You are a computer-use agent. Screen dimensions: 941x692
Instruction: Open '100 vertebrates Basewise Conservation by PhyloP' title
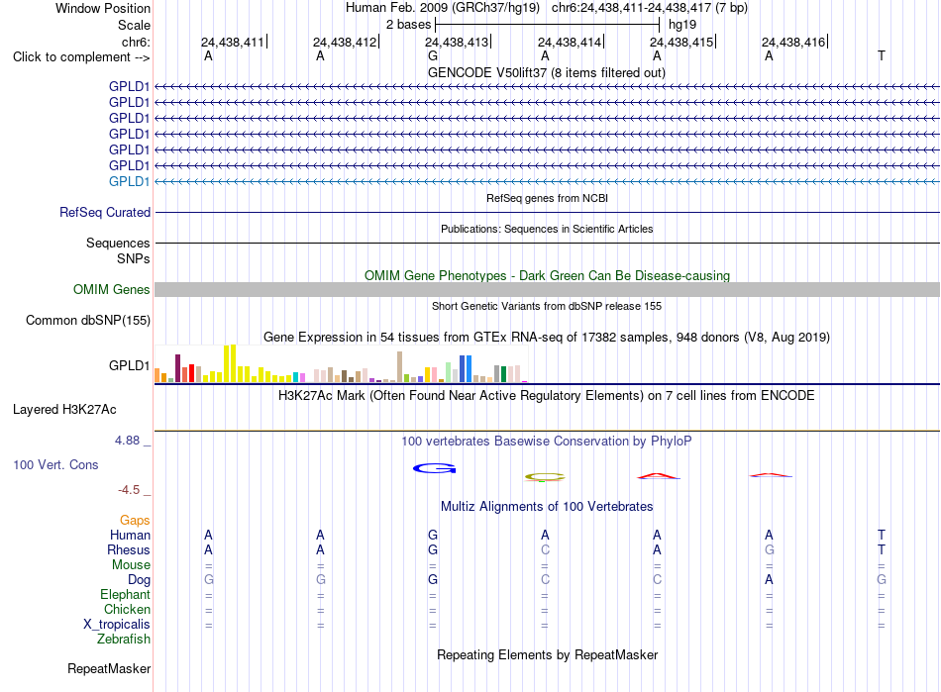point(547,442)
